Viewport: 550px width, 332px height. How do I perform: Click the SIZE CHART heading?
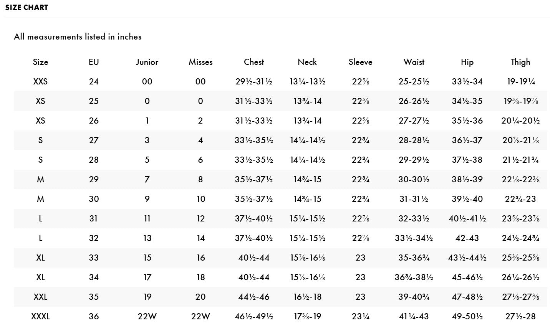click(x=27, y=7)
